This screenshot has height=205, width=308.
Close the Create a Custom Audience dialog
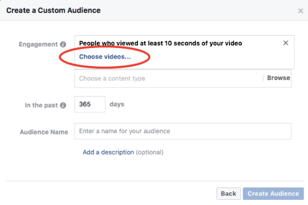(x=301, y=11)
